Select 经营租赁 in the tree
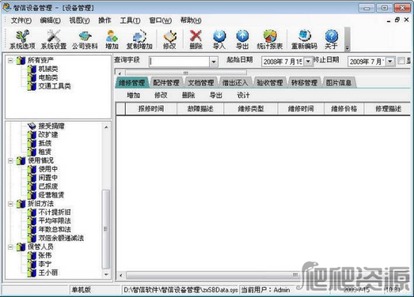Viewport: 414px width, 297px height. 52,195
